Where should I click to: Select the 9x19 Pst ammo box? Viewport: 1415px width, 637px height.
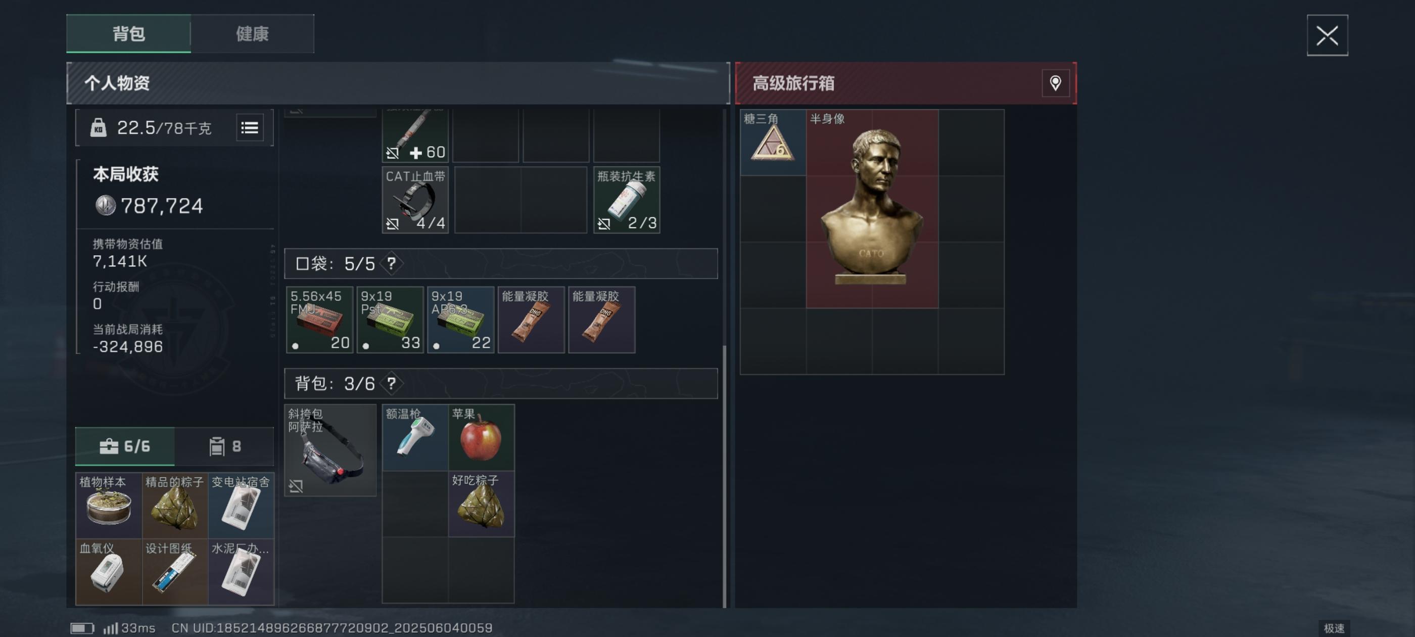[x=390, y=320]
